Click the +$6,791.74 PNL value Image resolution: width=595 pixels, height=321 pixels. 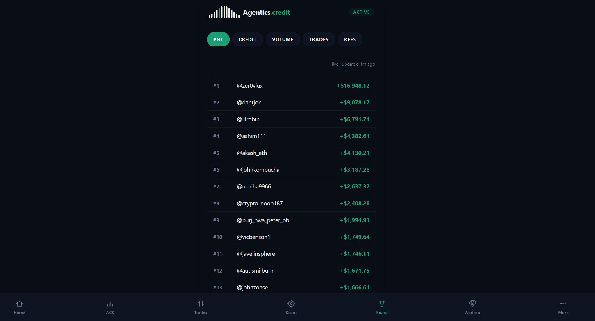click(x=355, y=119)
